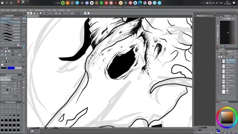Click the Set 1 button

24,19
